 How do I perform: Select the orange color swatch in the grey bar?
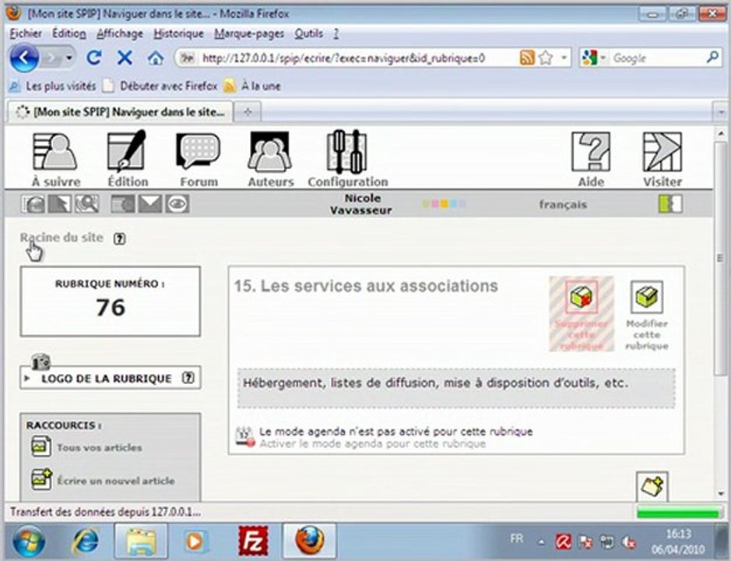click(x=445, y=204)
